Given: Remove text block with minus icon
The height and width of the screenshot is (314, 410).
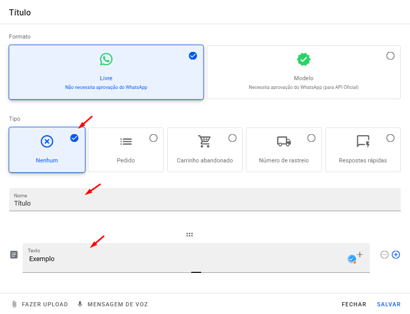Looking at the screenshot, I should tap(384, 254).
